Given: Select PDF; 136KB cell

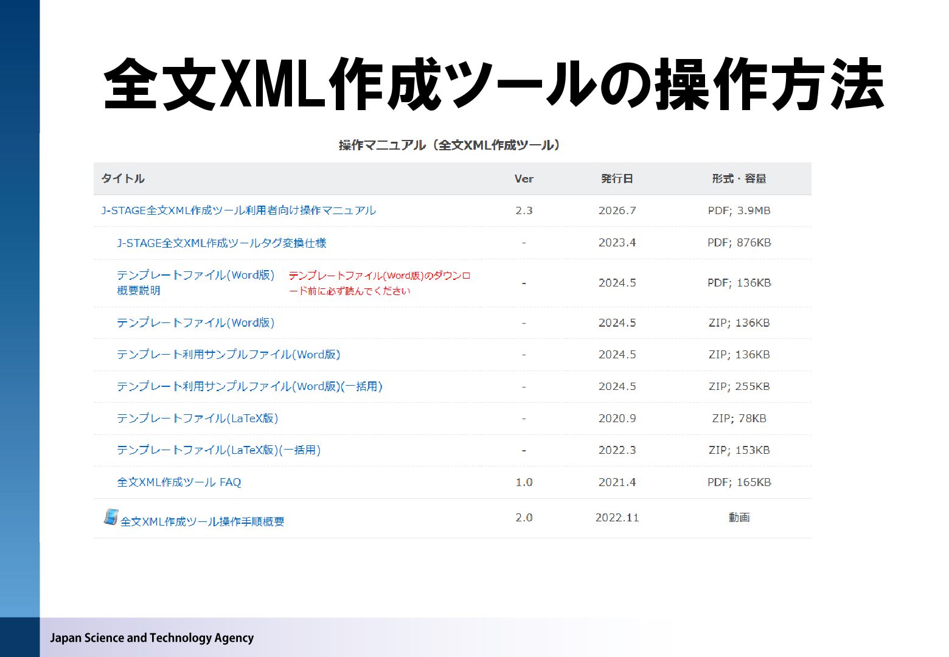Looking at the screenshot, I should (x=739, y=283).
